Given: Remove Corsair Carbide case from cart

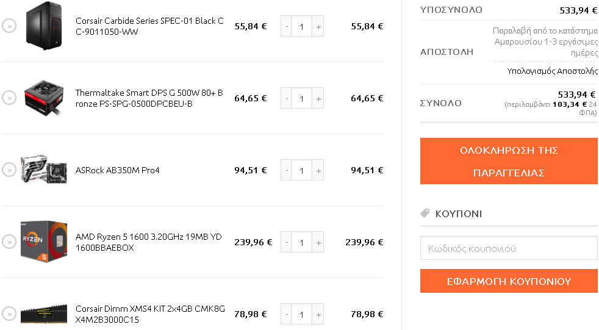Looking at the screenshot, I should tap(9, 26).
